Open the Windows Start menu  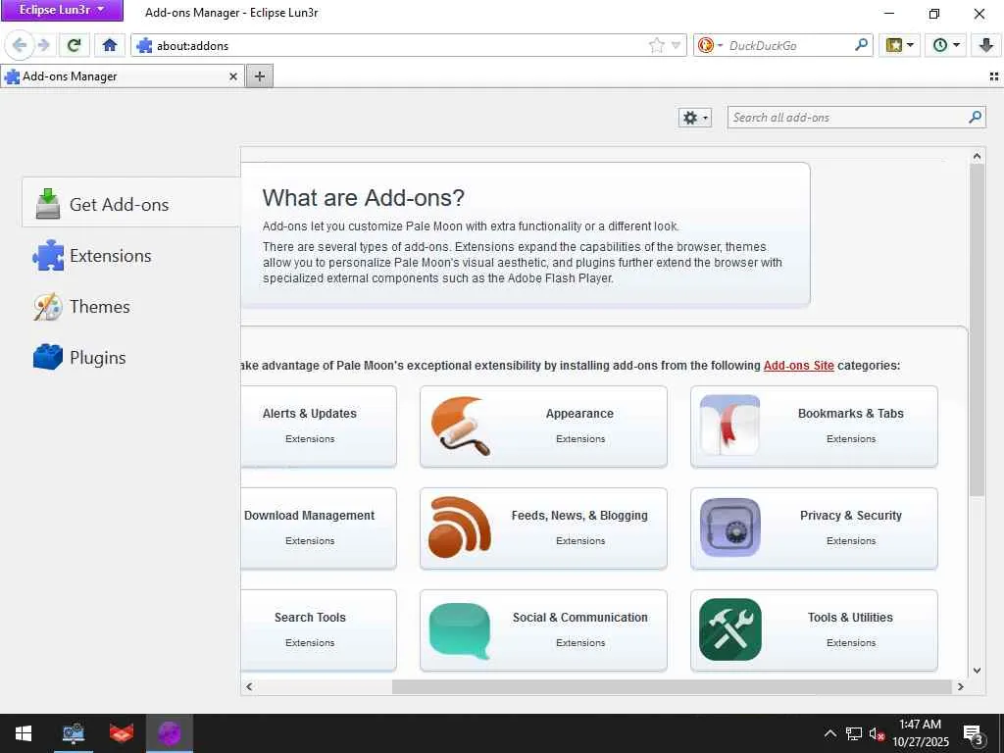(x=24, y=733)
